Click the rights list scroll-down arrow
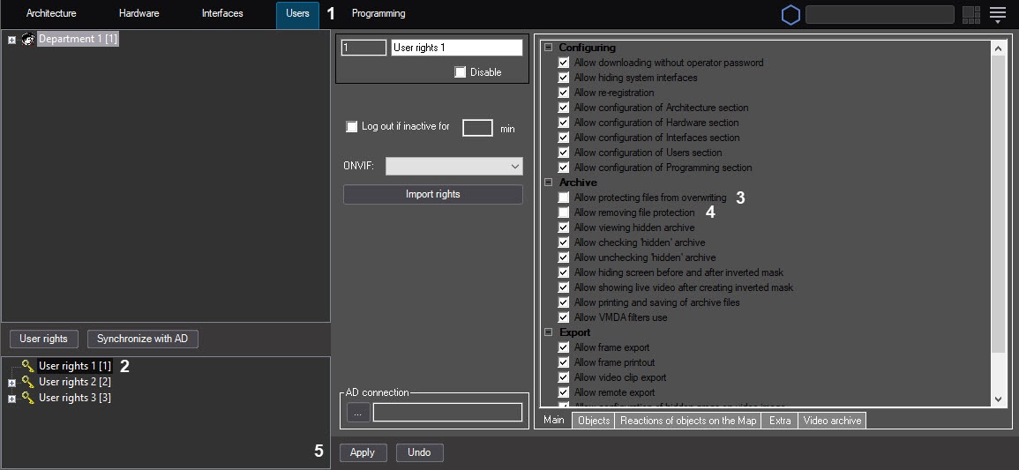 tap(998, 399)
